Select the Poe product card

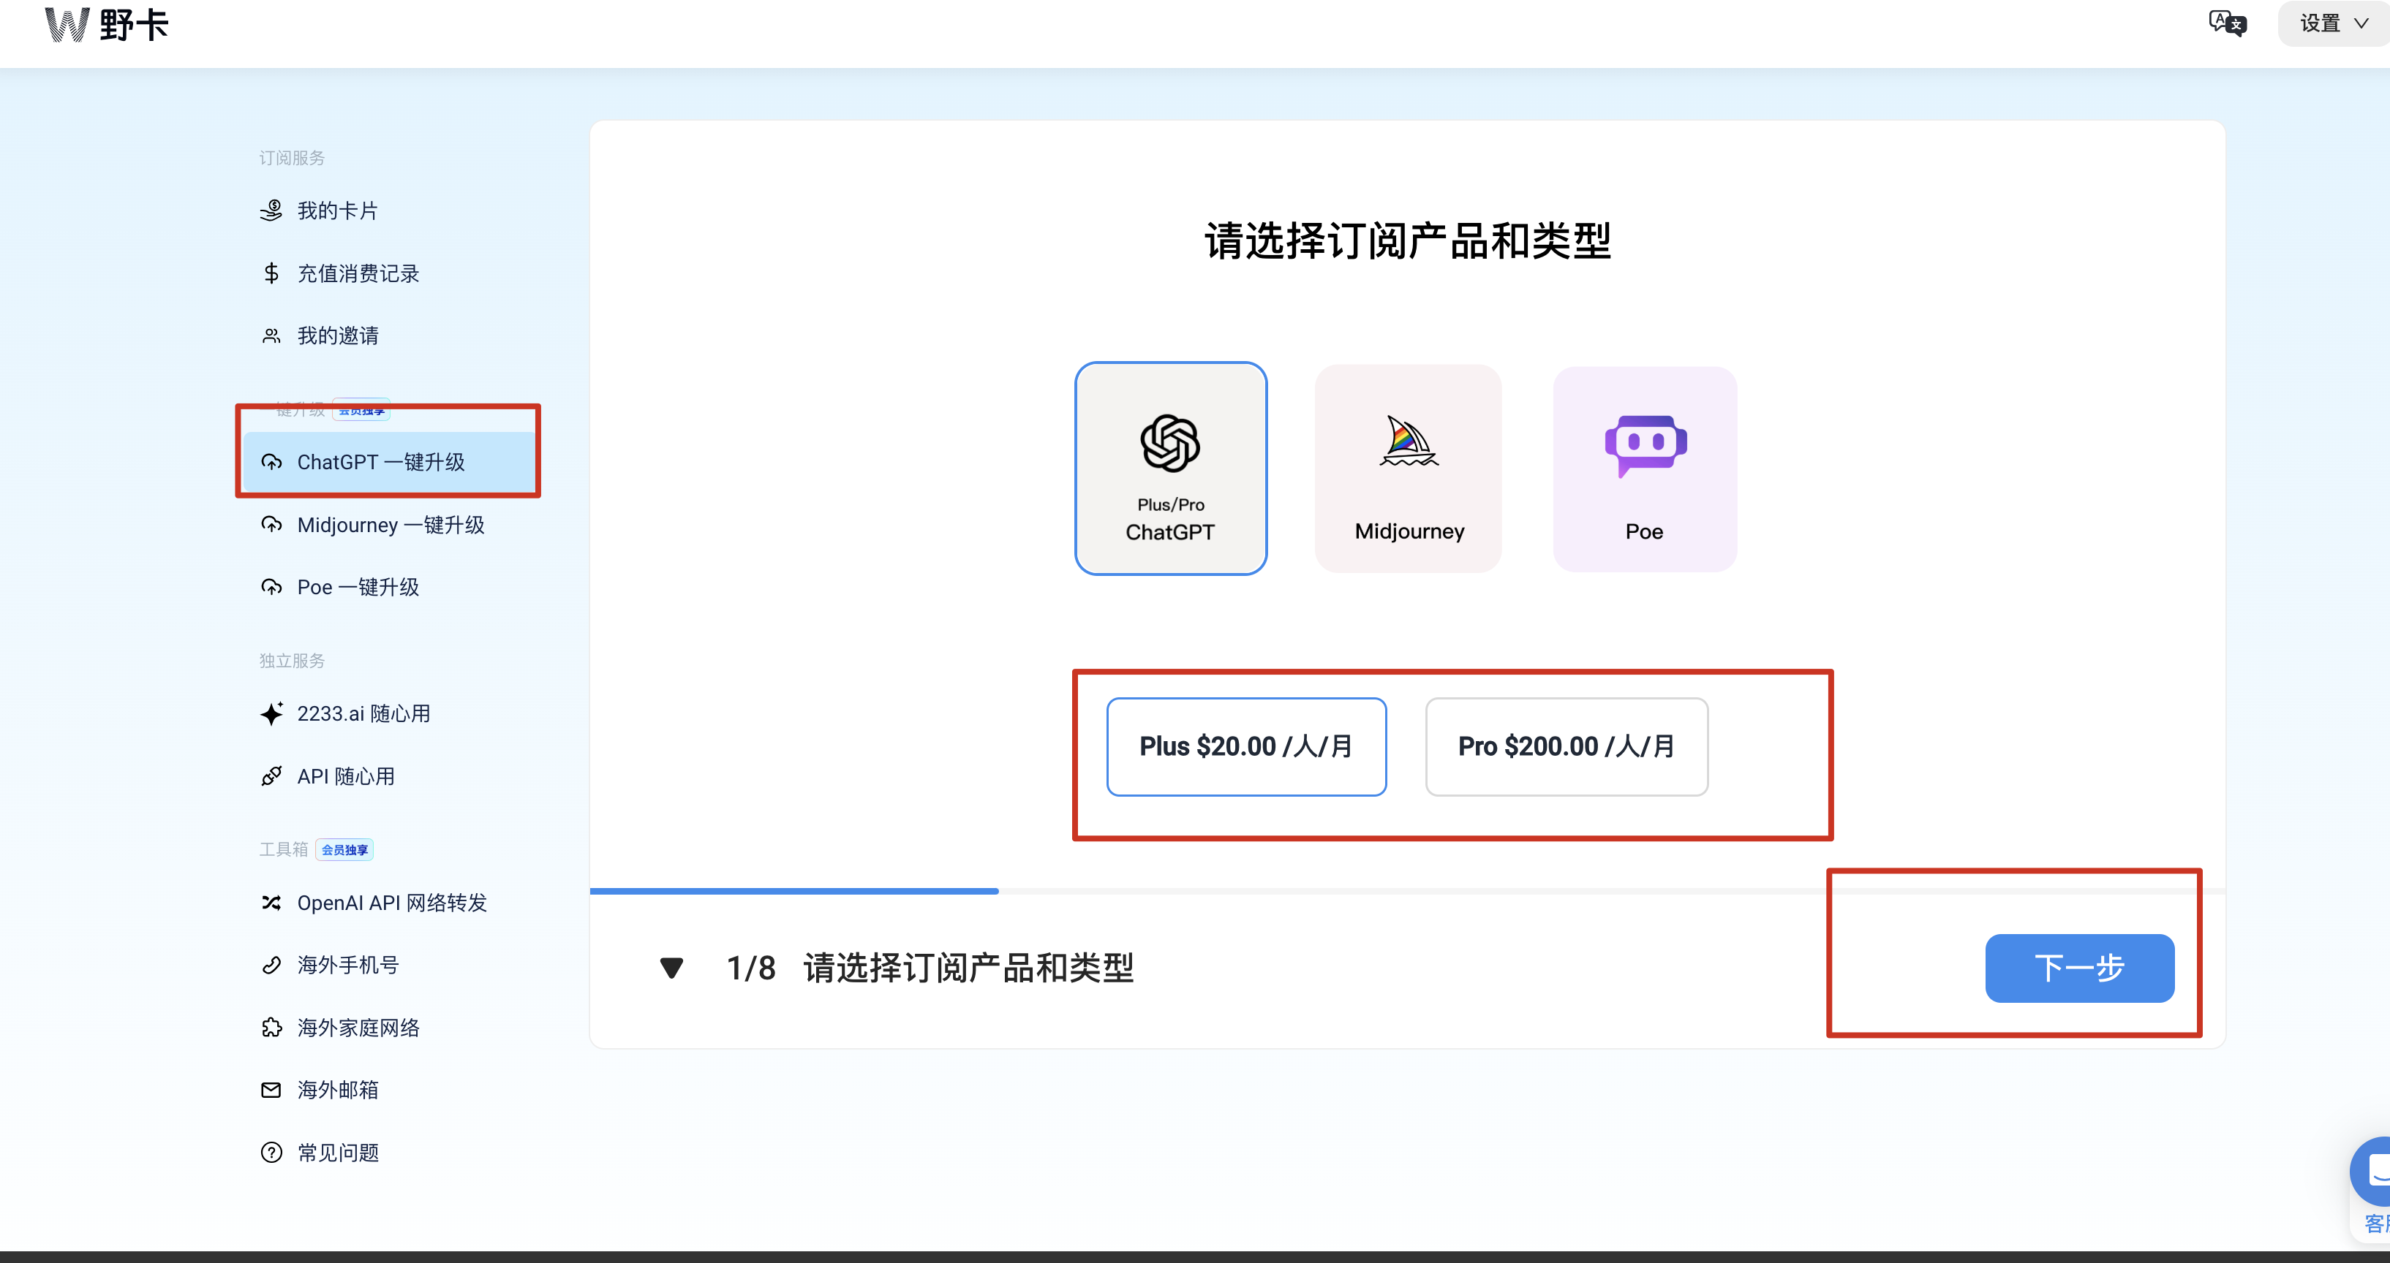point(1645,469)
